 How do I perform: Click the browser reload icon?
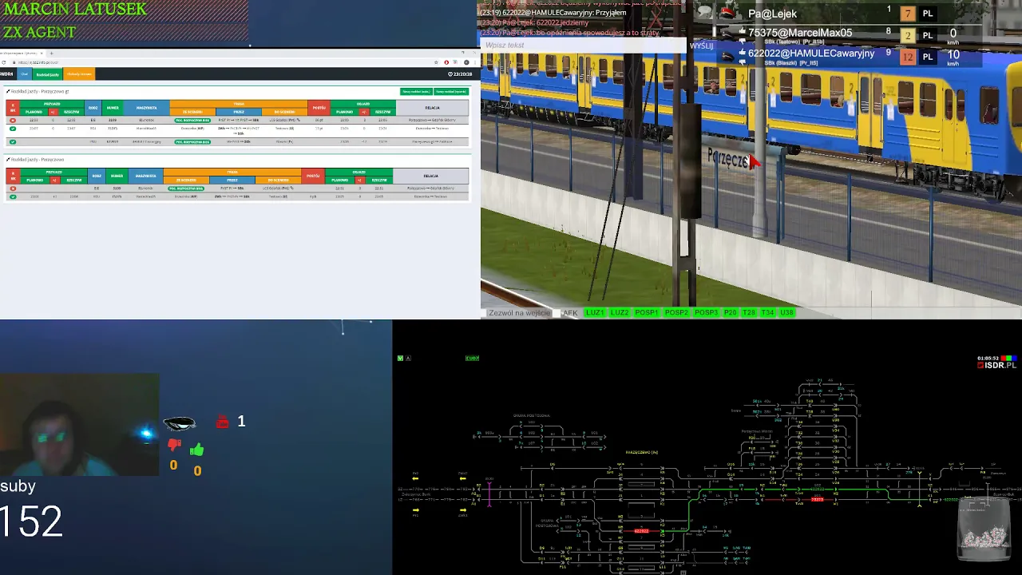(3, 62)
